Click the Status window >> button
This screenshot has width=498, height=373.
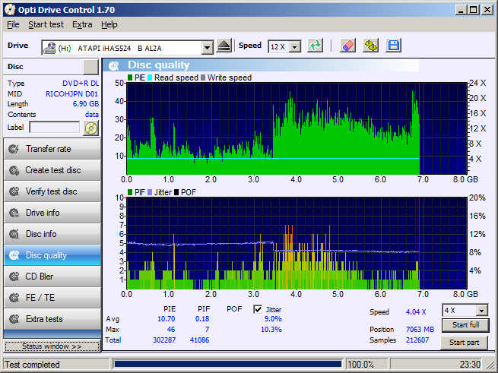[x=52, y=346]
